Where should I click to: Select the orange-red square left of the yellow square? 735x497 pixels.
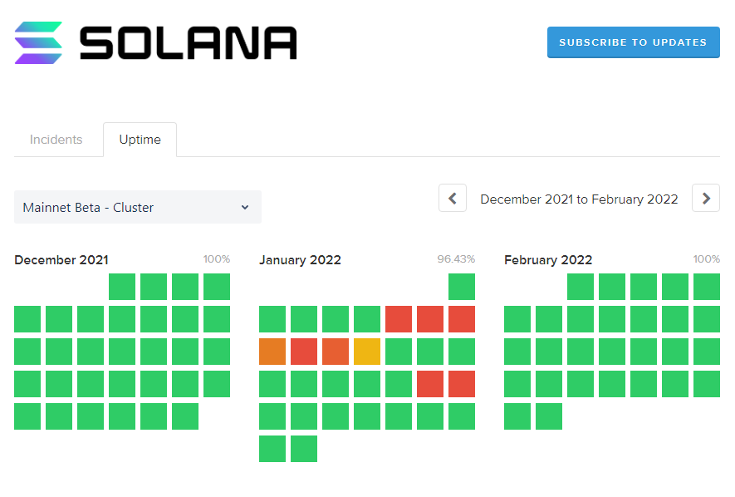coord(336,352)
